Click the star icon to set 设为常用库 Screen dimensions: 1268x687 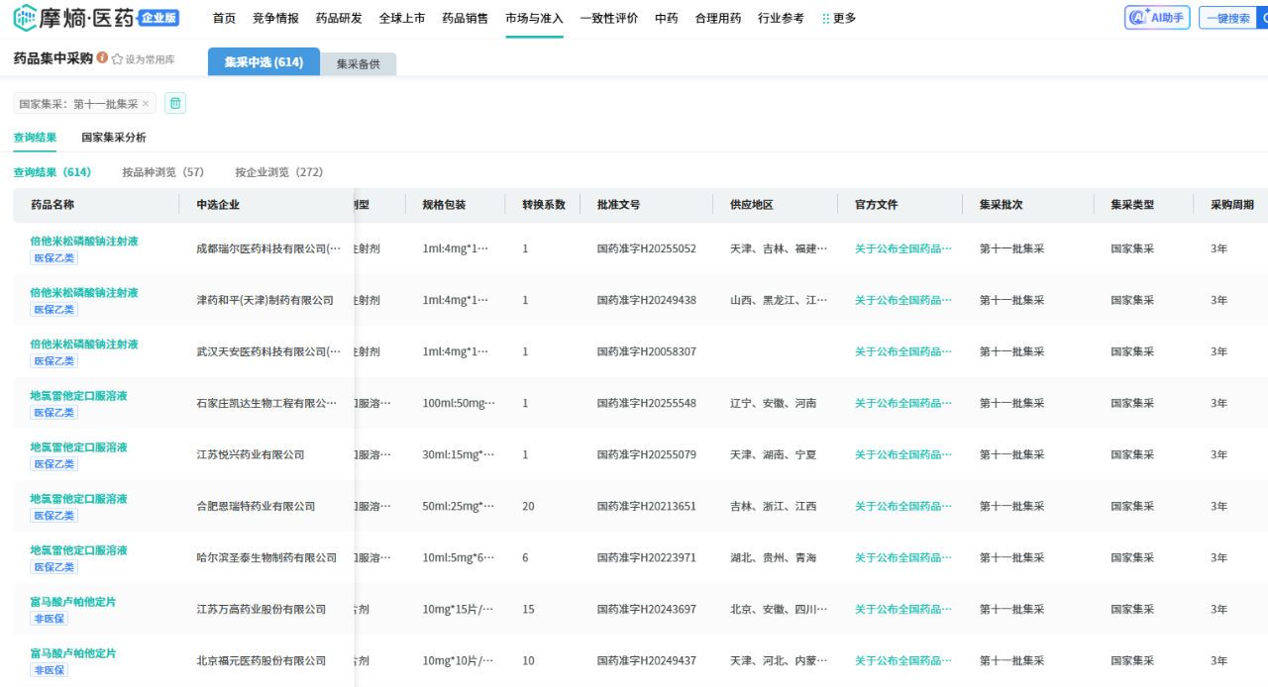coord(118,59)
